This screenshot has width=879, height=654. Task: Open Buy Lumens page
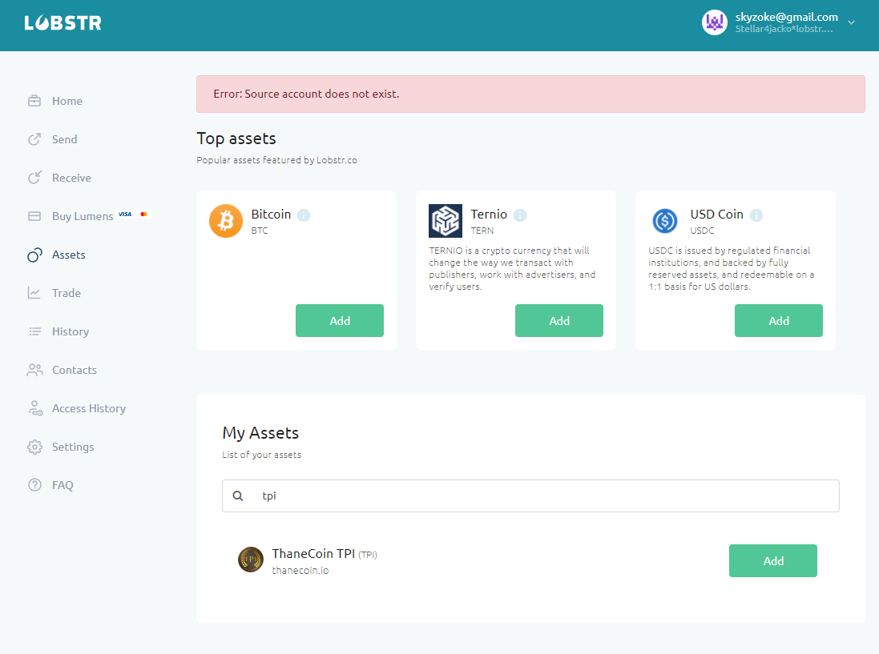(x=83, y=216)
